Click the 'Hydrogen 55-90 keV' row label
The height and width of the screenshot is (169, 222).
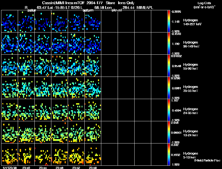[x=191, y=67]
